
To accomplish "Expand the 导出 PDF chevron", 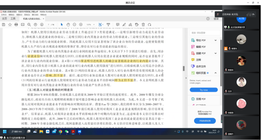I will tap(216, 40).
